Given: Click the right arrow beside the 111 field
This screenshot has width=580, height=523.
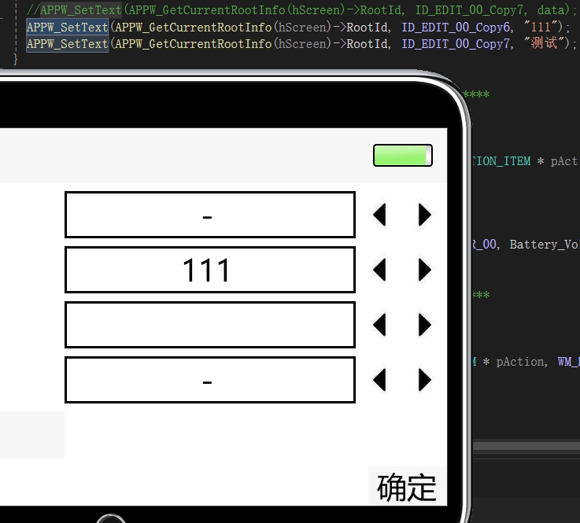Looking at the screenshot, I should (x=425, y=270).
